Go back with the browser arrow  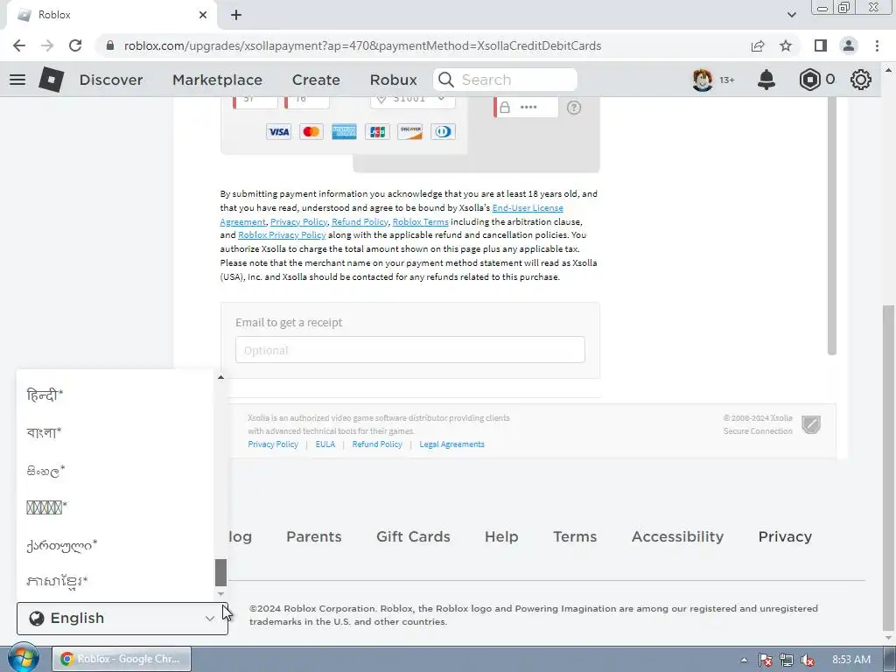[19, 45]
